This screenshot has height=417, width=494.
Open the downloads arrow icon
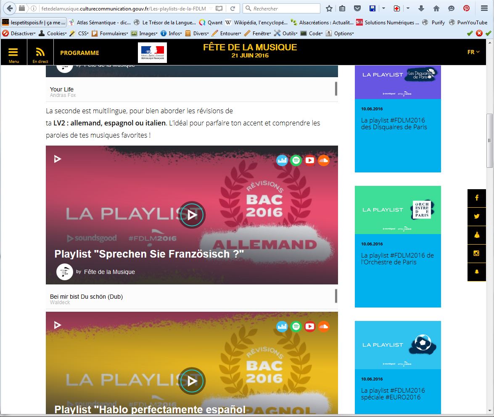click(421, 8)
